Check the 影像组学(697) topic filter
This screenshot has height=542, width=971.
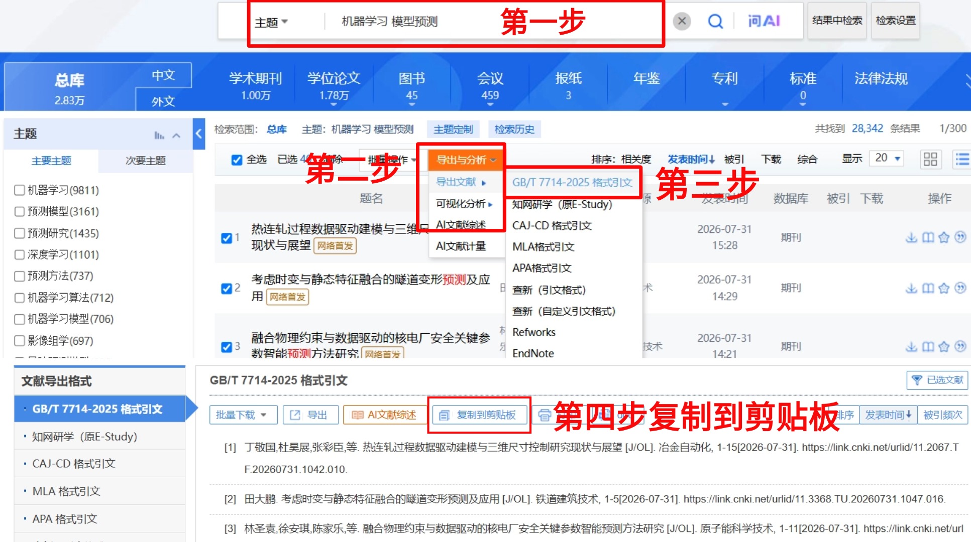click(20, 341)
